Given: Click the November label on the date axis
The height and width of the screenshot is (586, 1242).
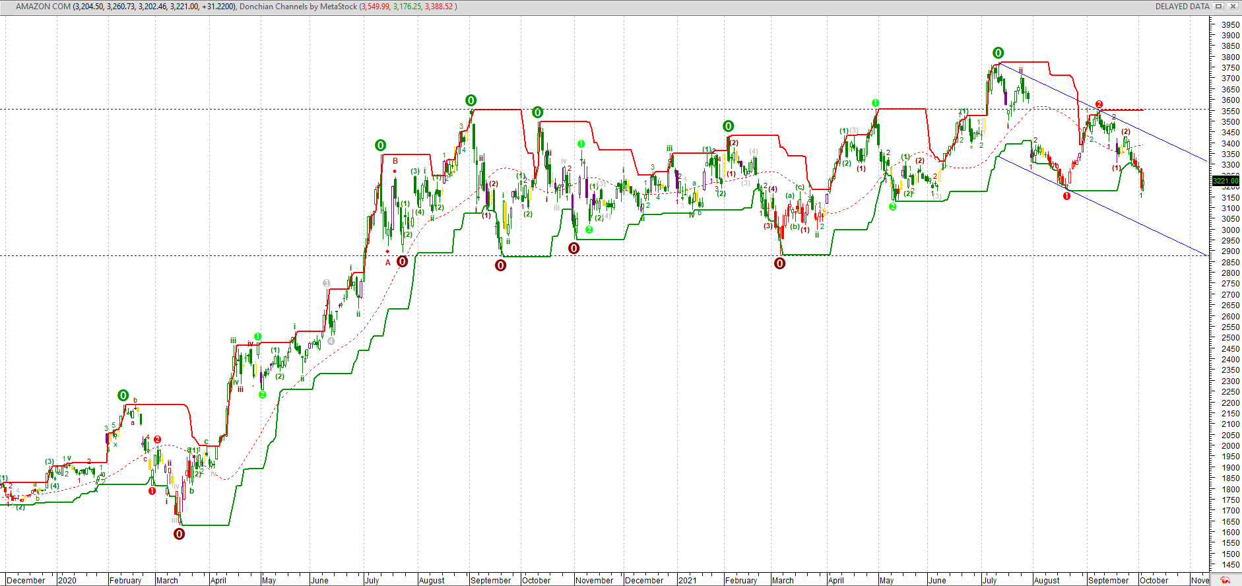Looking at the screenshot, I should coord(594,581).
